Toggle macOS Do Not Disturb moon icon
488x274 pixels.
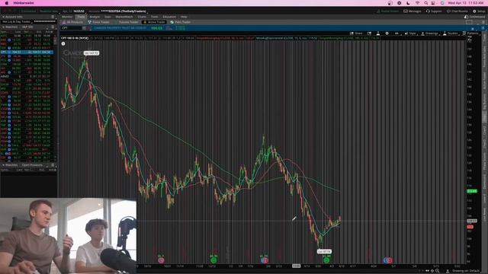pos(409,3)
